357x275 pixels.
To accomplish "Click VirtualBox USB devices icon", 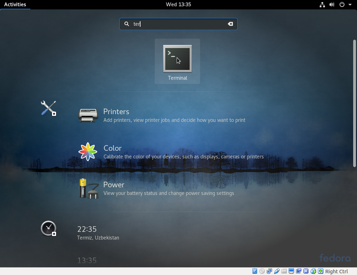I will click(276, 271).
